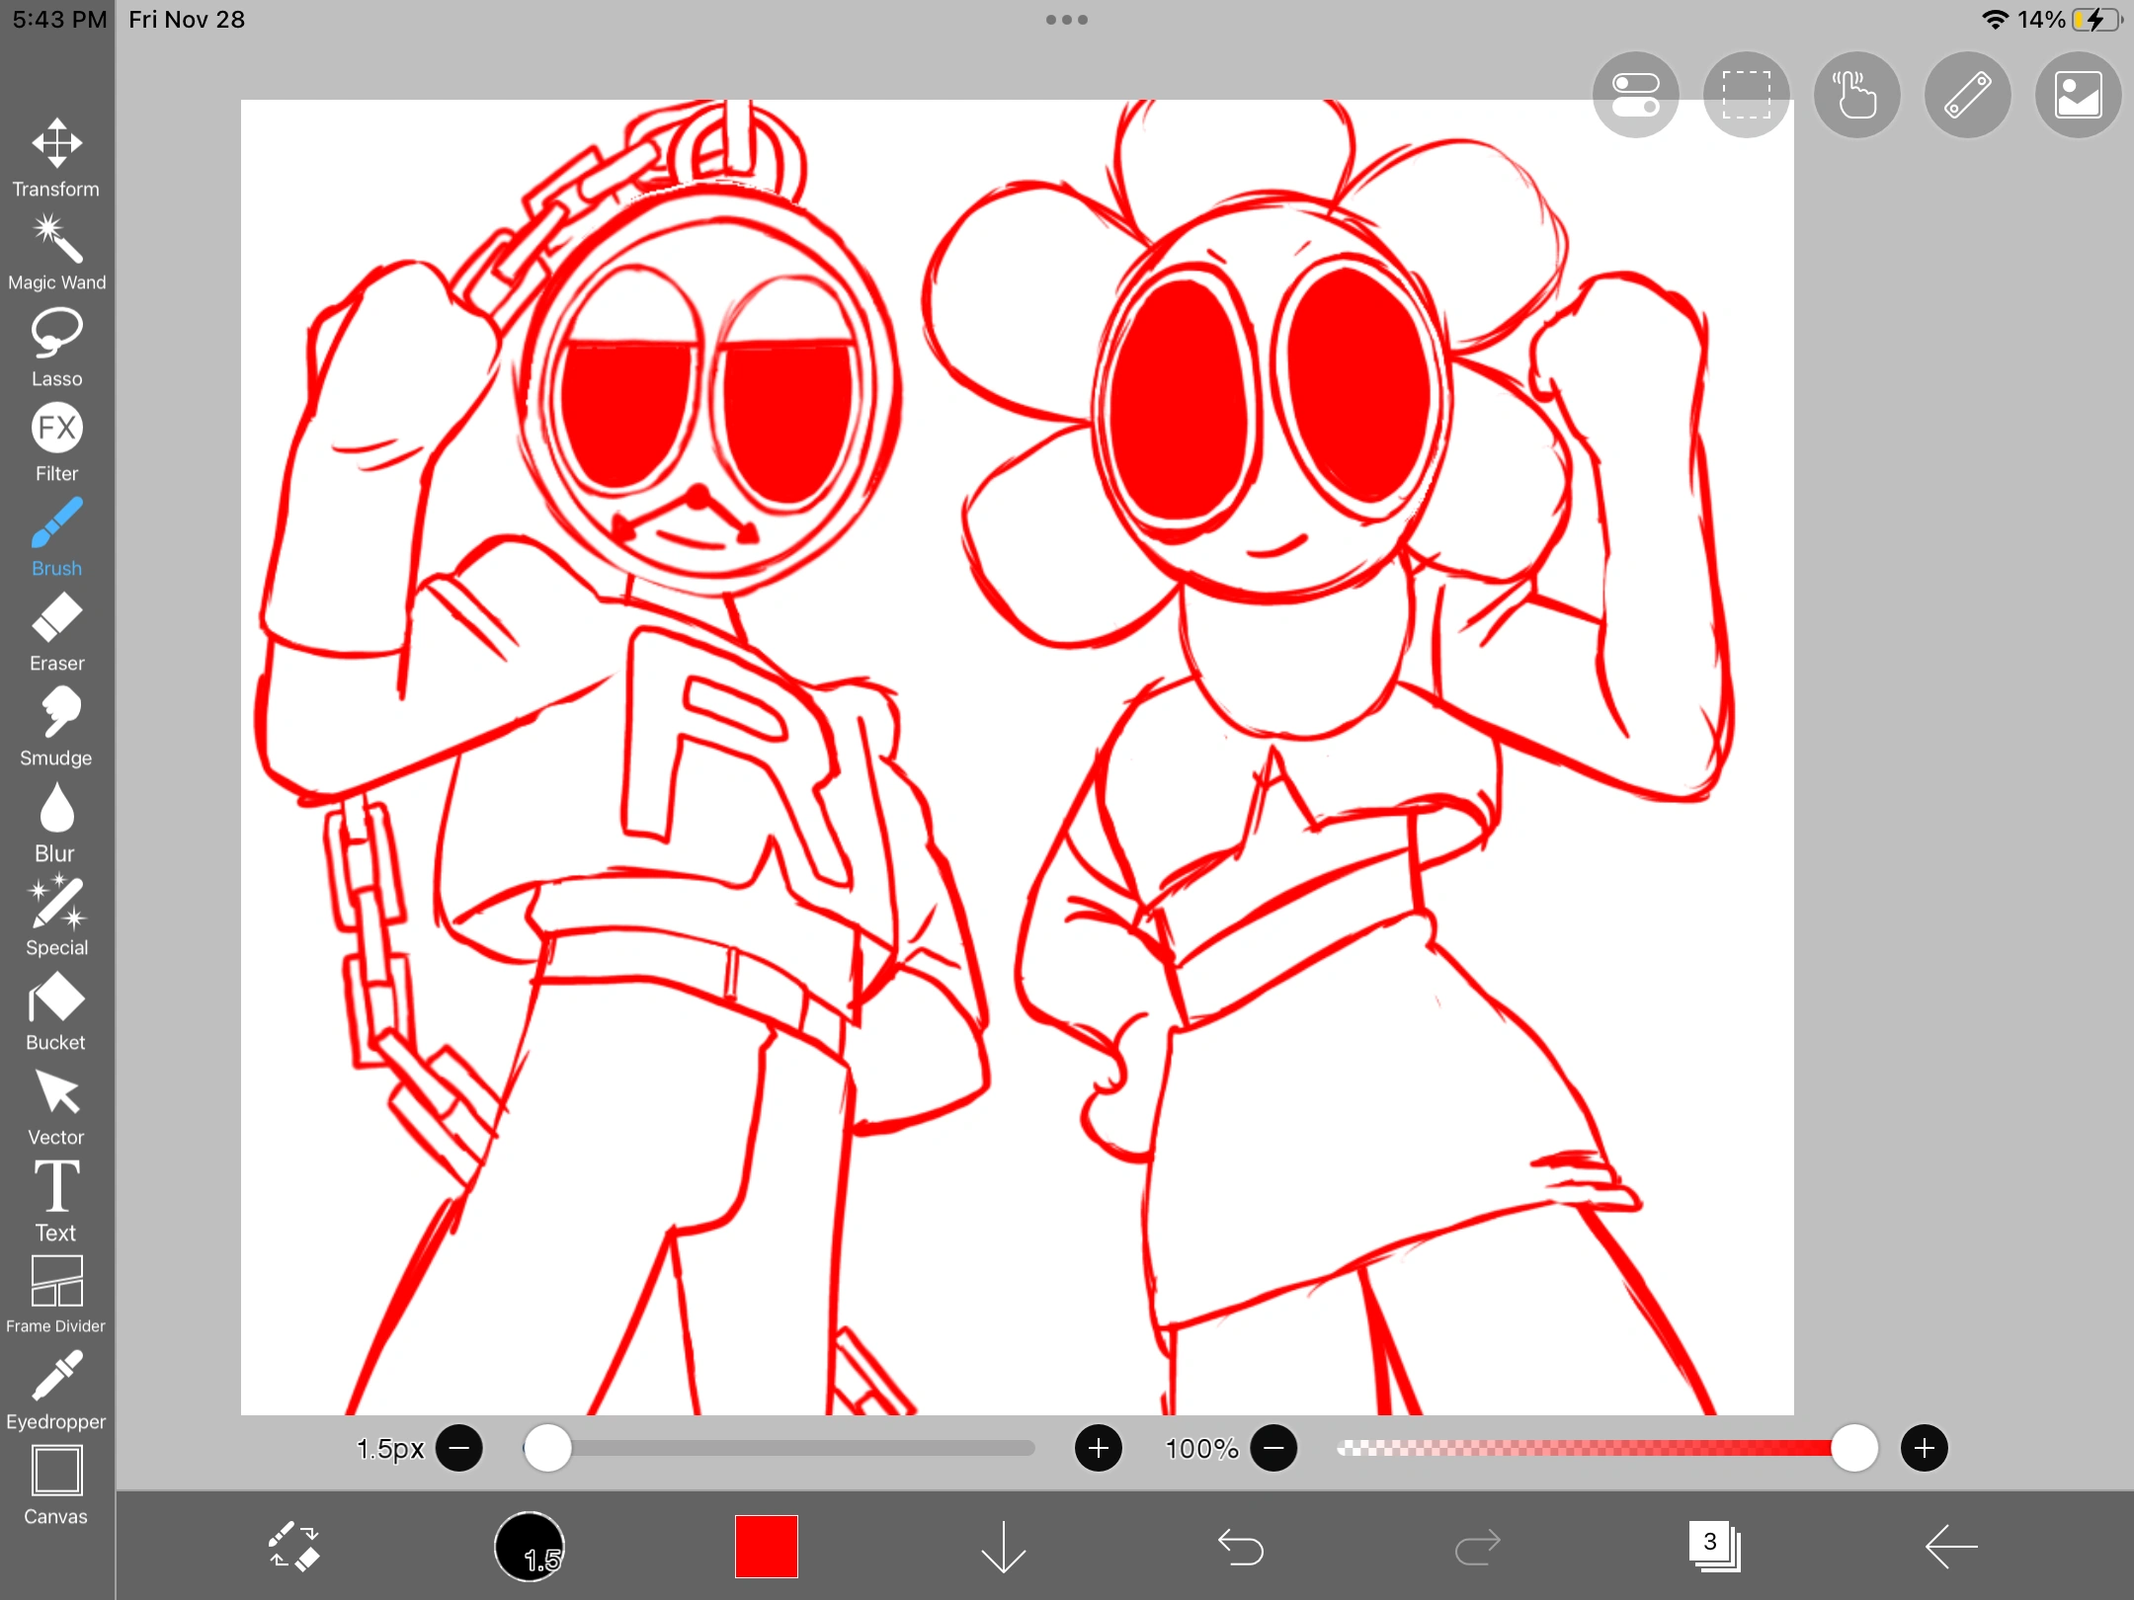The image size is (2134, 1600).
Task: Select the Magic Wand tool
Action: [x=56, y=252]
